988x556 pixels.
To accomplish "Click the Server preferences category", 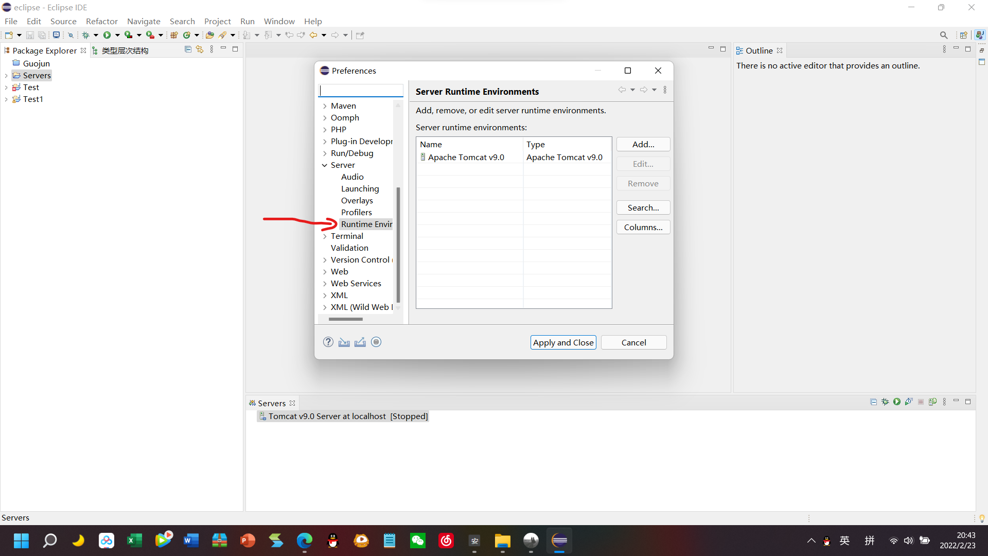I will [342, 164].
